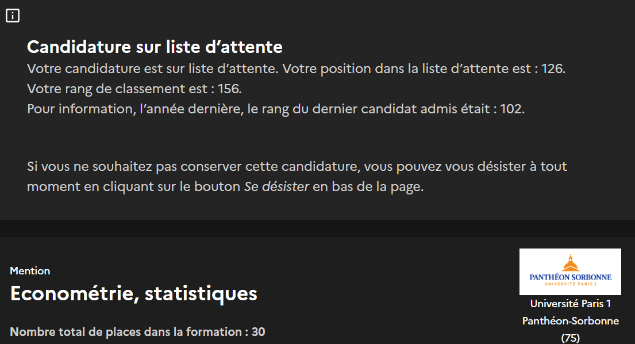Click the "(75)" department number
Viewport: 635px width, 344px height.
click(x=570, y=338)
